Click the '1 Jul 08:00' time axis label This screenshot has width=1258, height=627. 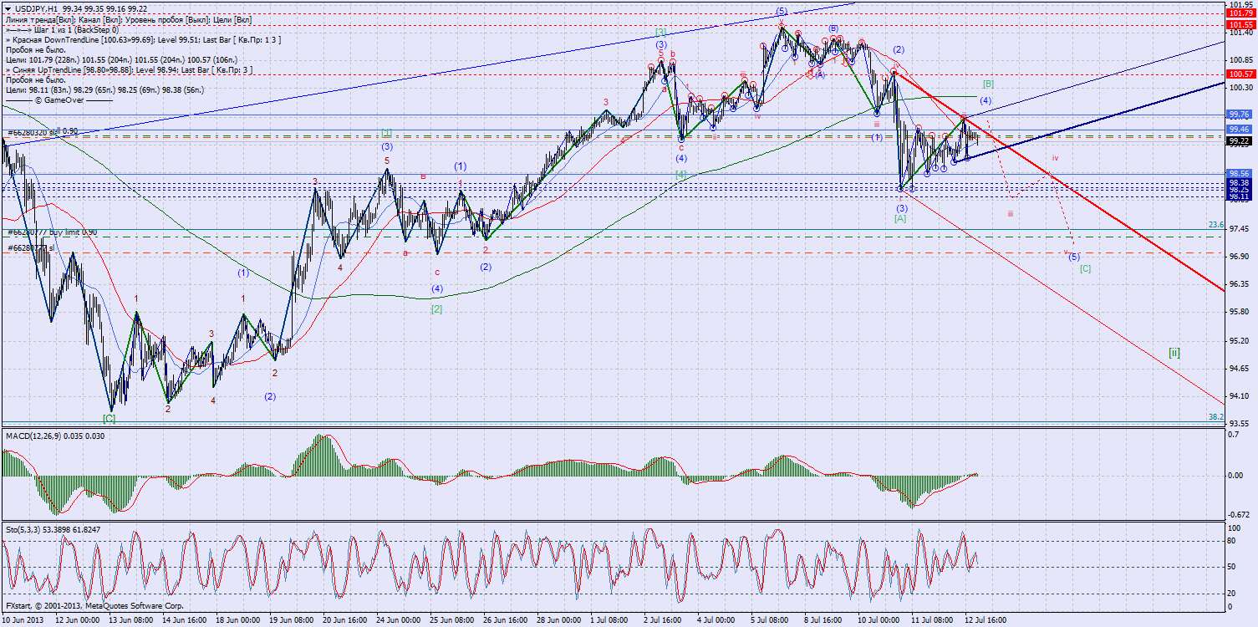click(609, 620)
